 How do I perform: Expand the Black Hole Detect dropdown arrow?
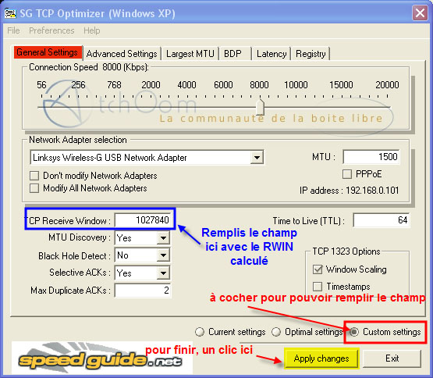[163, 255]
